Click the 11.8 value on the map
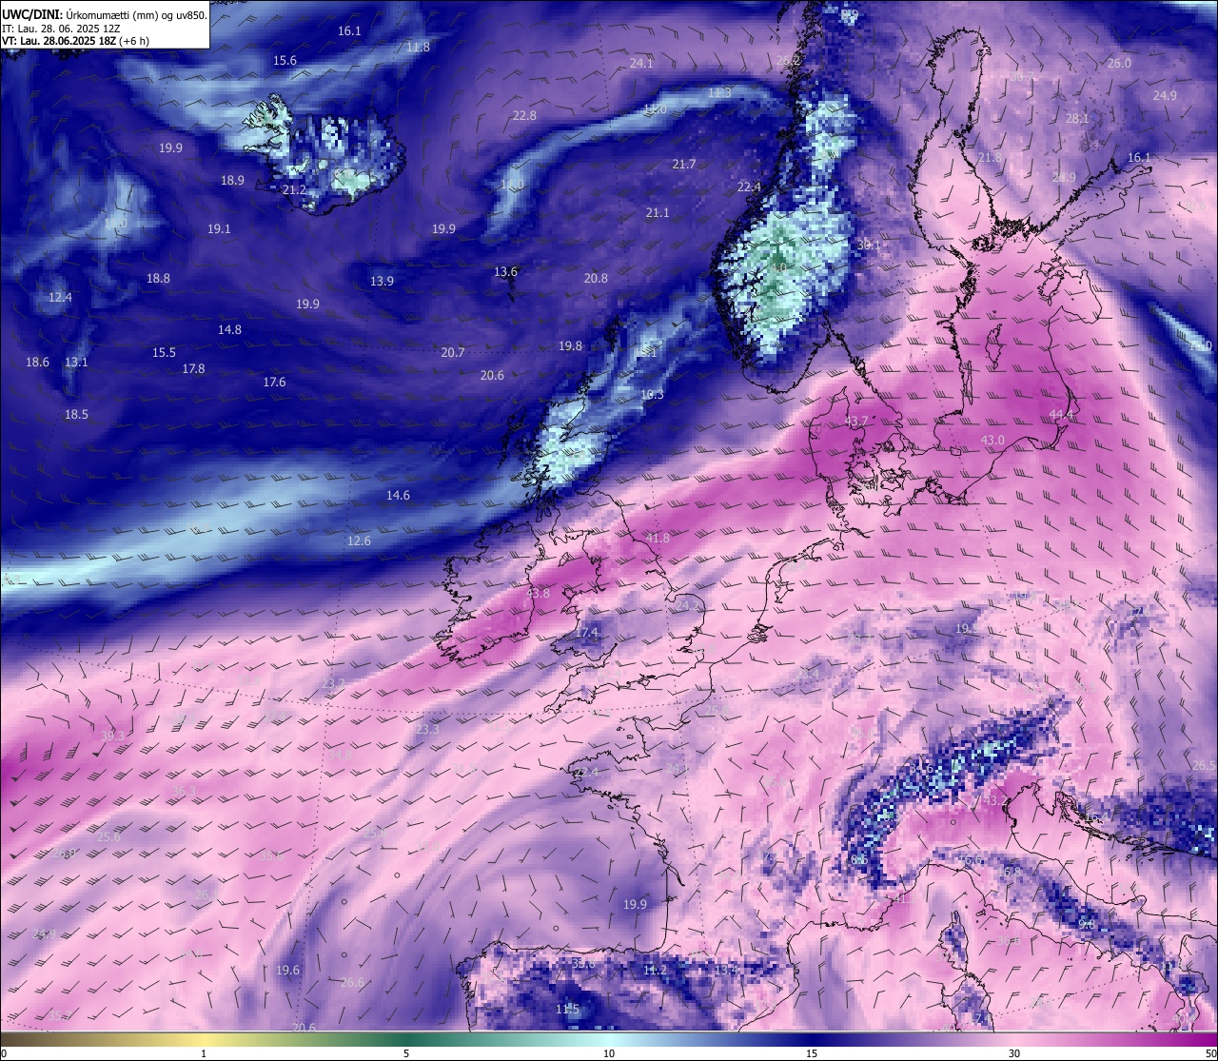The image size is (1218, 1061). [x=418, y=48]
